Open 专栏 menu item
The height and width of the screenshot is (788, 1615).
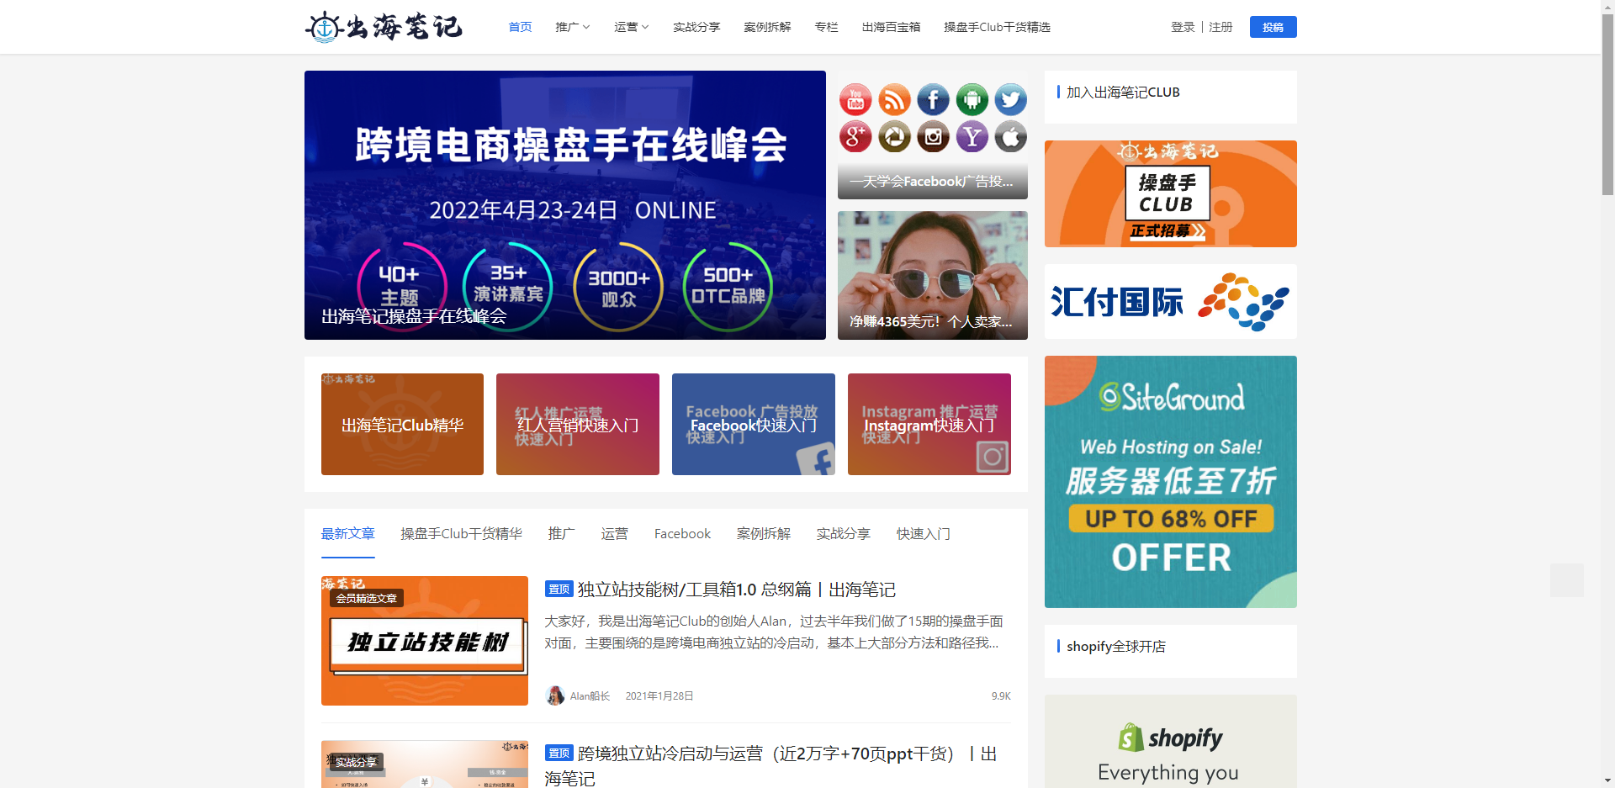[826, 27]
